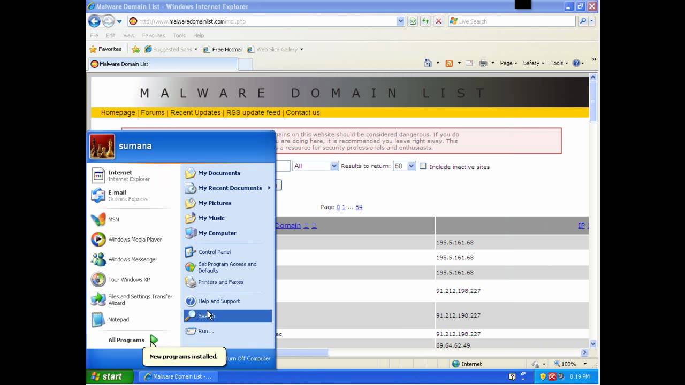Click the Add to Favorites Bar icon
Screen dimensions: 685x385
[x=135, y=49]
